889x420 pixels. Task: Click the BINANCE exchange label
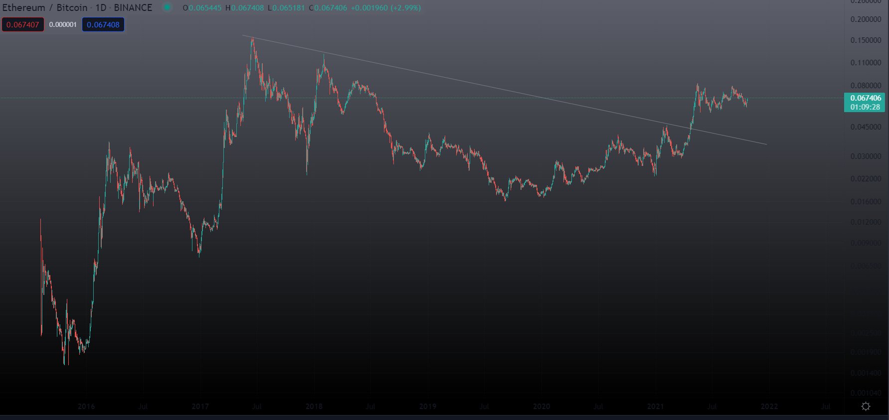(133, 7)
